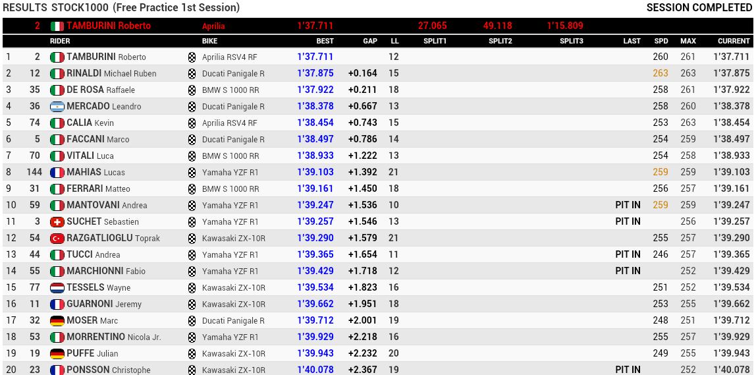756x375 pixels.
Task: Click the Italian flag in the red leader header bar
Action: 57,26
